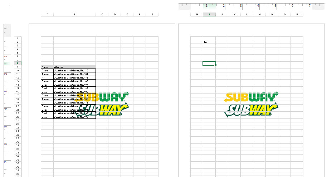Select column D header
This screenshot has height=177, width=327.
114,15
